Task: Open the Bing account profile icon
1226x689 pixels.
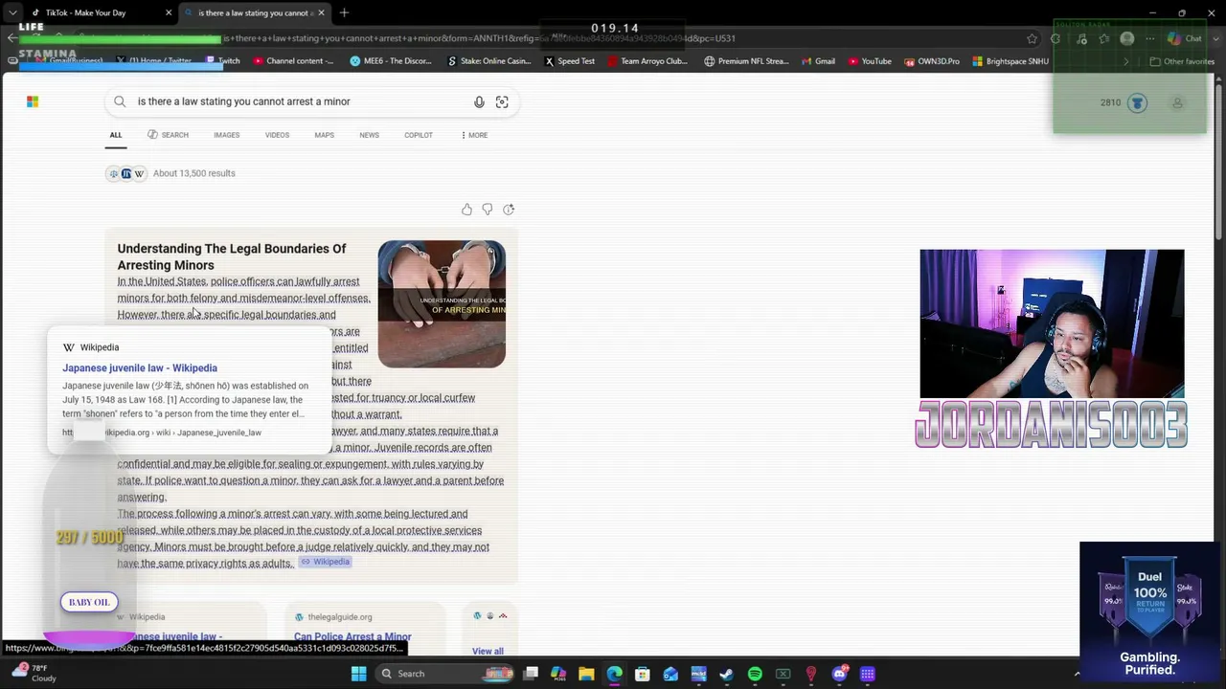Action: 1177,102
